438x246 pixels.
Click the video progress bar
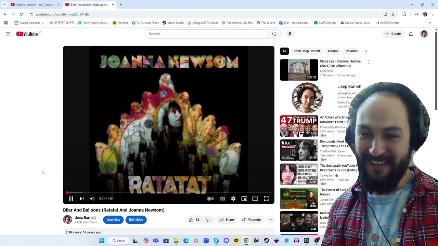pyautogui.click(x=169, y=193)
